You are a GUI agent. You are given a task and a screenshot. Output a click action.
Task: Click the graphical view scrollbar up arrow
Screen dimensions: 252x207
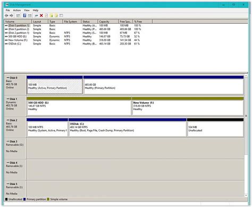click(246, 76)
